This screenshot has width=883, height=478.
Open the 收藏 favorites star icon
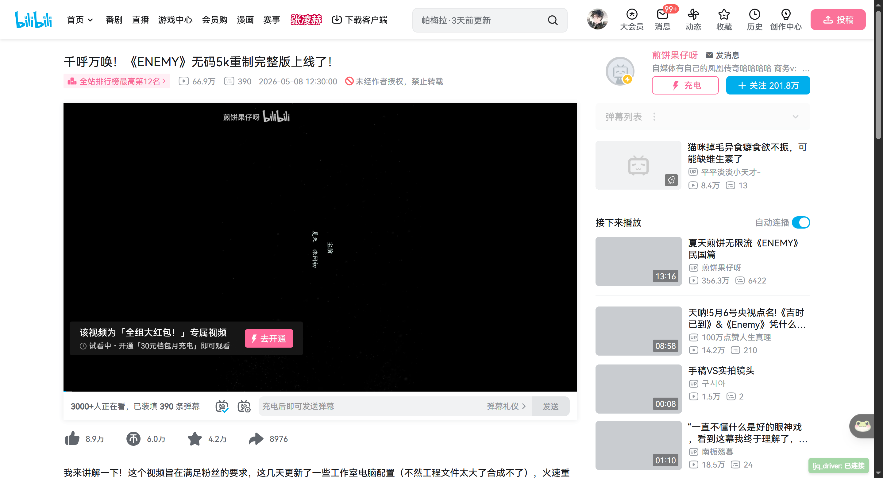723,20
